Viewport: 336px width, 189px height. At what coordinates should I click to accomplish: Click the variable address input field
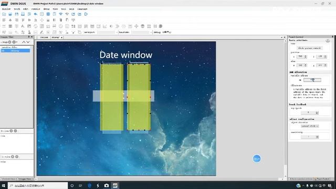(x=312, y=80)
